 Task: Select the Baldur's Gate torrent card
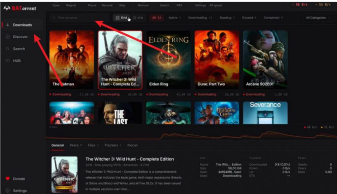coord(217,113)
